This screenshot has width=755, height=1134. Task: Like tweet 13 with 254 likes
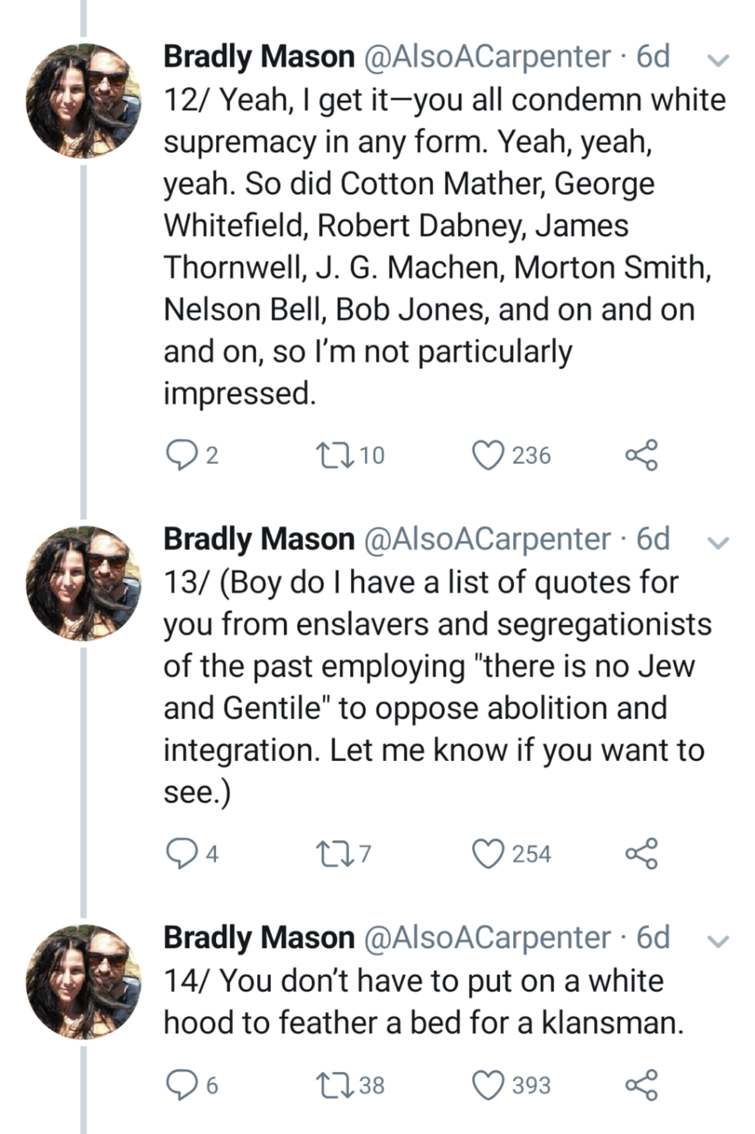[488, 854]
